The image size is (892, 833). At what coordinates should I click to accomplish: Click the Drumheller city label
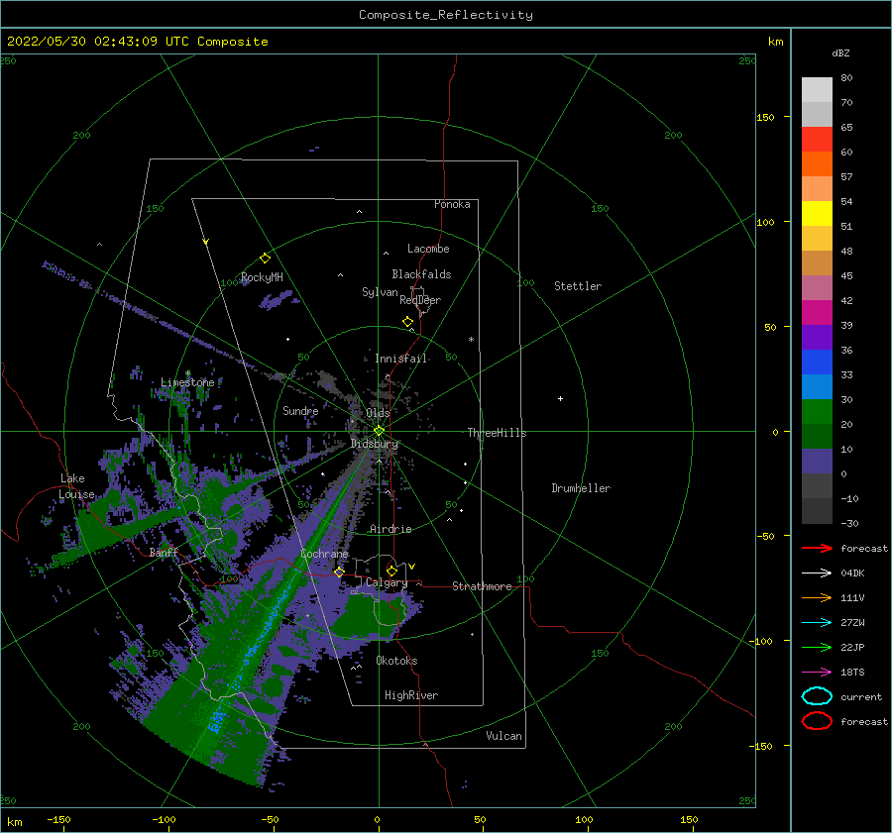click(581, 488)
